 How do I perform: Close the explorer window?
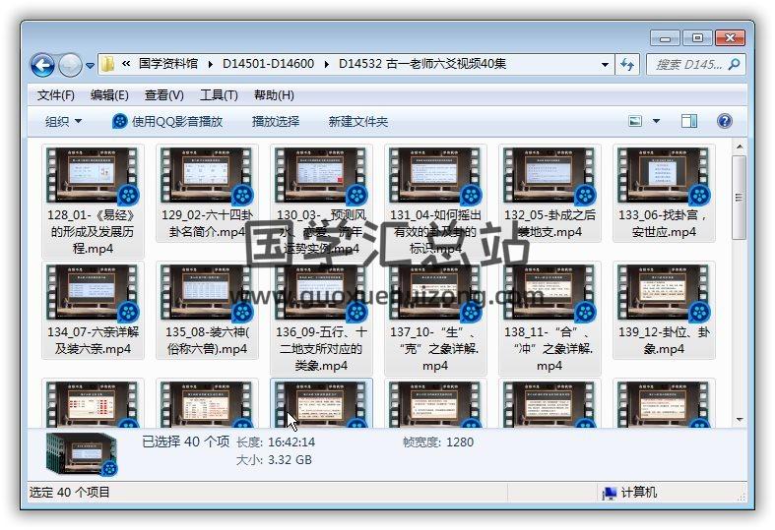click(x=730, y=38)
